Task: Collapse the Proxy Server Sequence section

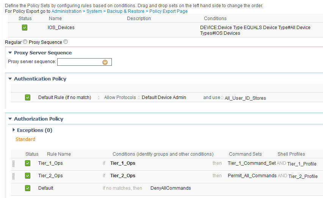Action: 10,53
